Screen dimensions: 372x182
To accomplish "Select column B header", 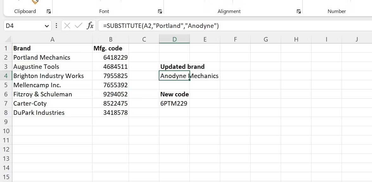I will [x=111, y=39].
